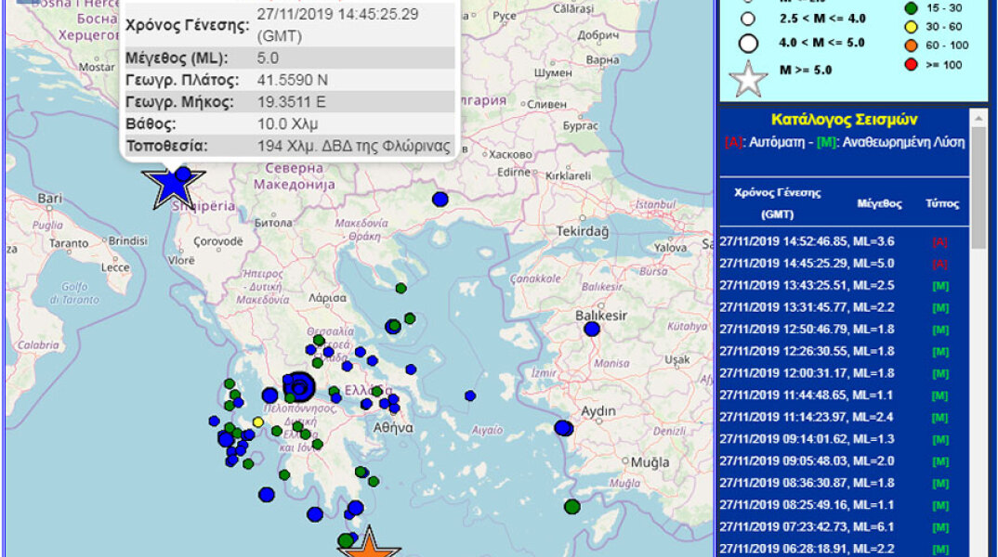Select the large concentric circle marker in central Greece
998x557 pixels.
click(x=298, y=385)
